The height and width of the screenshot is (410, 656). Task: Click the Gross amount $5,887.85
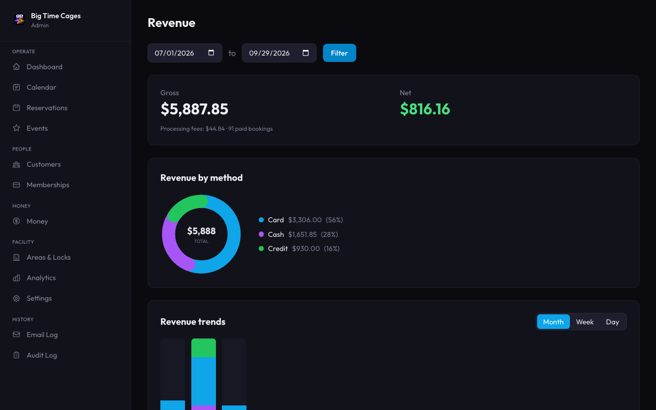pos(195,109)
